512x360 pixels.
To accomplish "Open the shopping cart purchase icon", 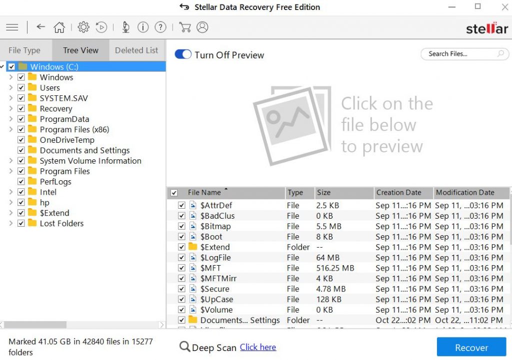I will pyautogui.click(x=184, y=27).
